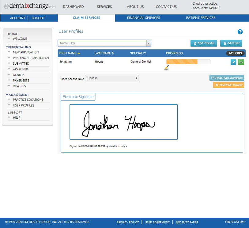249x228 pixels.
Task: Click the signature pen icon below progress bar
Action: point(166,68)
